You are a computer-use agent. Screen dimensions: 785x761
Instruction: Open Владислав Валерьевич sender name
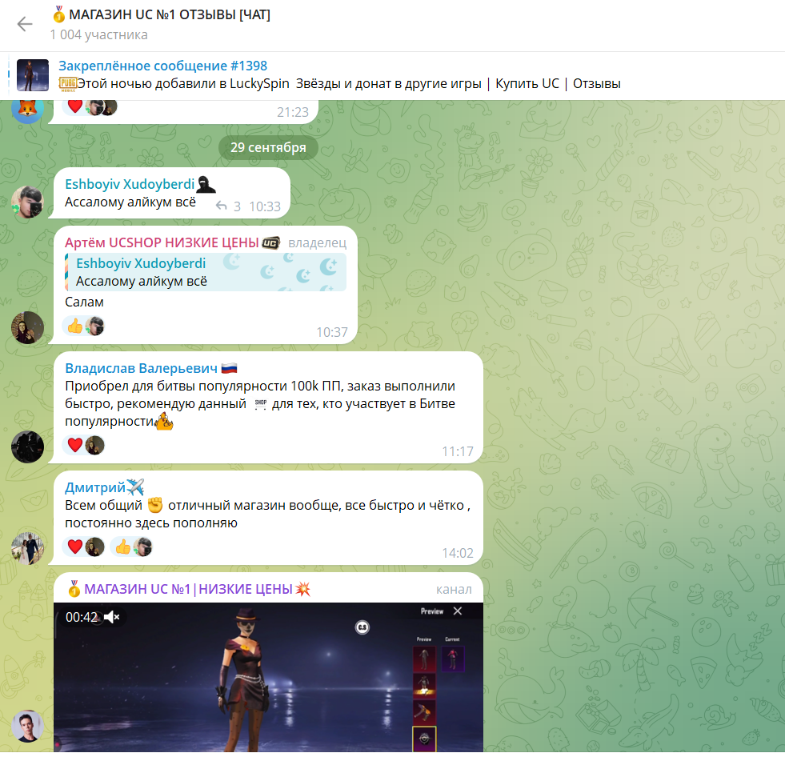141,368
